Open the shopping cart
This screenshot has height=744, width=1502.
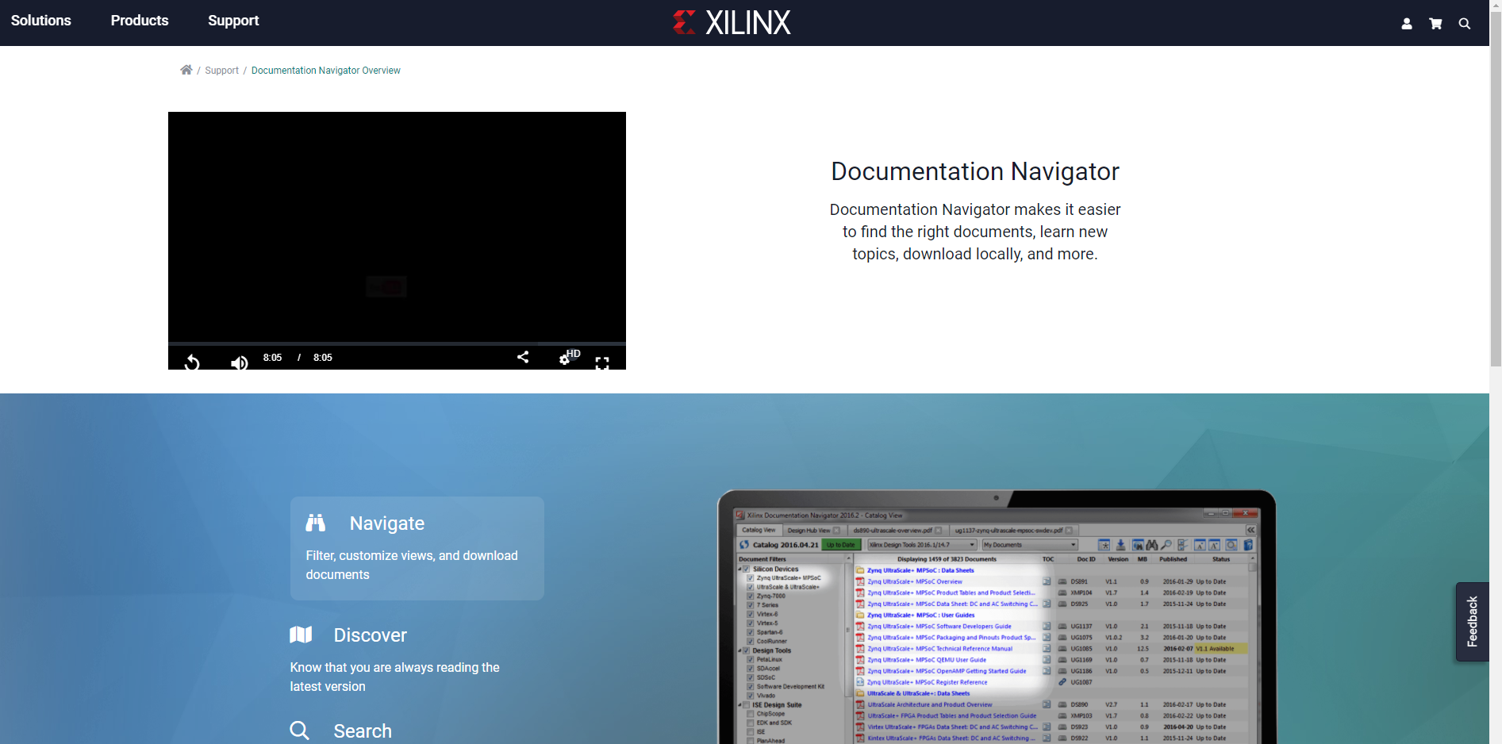pyautogui.click(x=1435, y=23)
